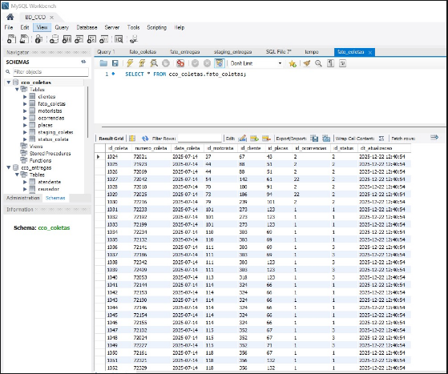This screenshot has height=374, width=448.
Task: Stop the running query
Action: pyautogui.click(x=166, y=63)
